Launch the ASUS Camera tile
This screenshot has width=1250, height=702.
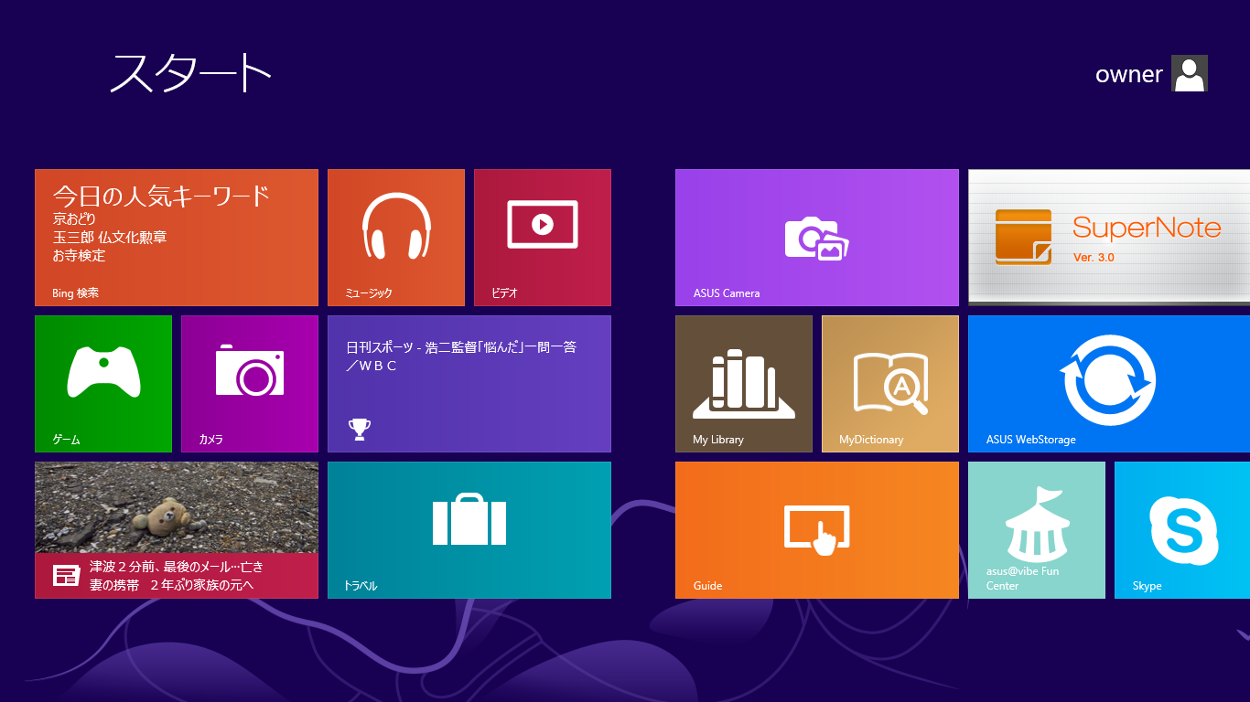tap(817, 238)
